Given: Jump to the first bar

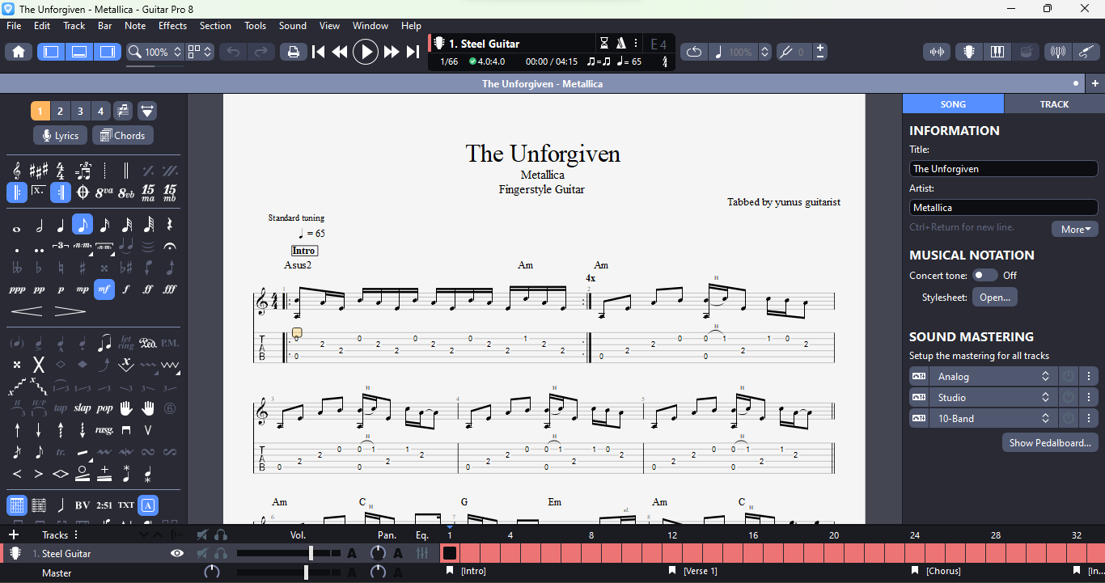Looking at the screenshot, I should 319,52.
